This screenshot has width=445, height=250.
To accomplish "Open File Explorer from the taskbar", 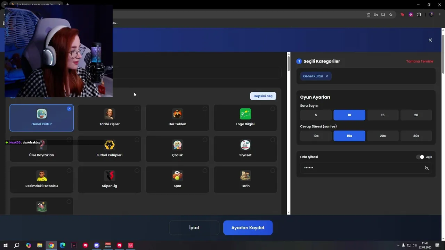I will tap(40, 245).
